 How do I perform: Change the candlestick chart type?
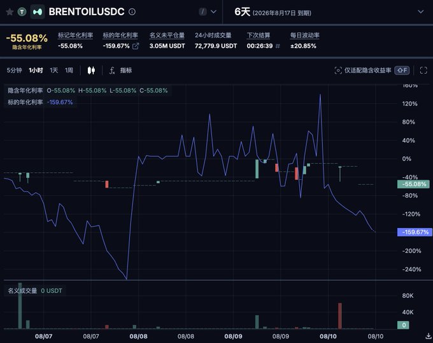click(x=91, y=71)
